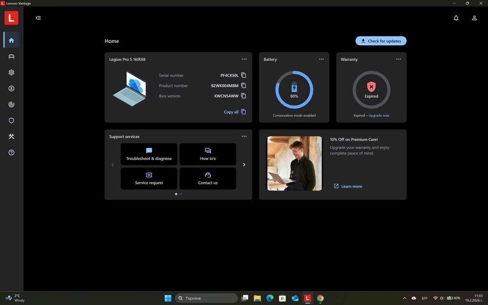Viewport: 488px width, 305px height.
Task: Open the user account profile icon
Action: point(474,18)
